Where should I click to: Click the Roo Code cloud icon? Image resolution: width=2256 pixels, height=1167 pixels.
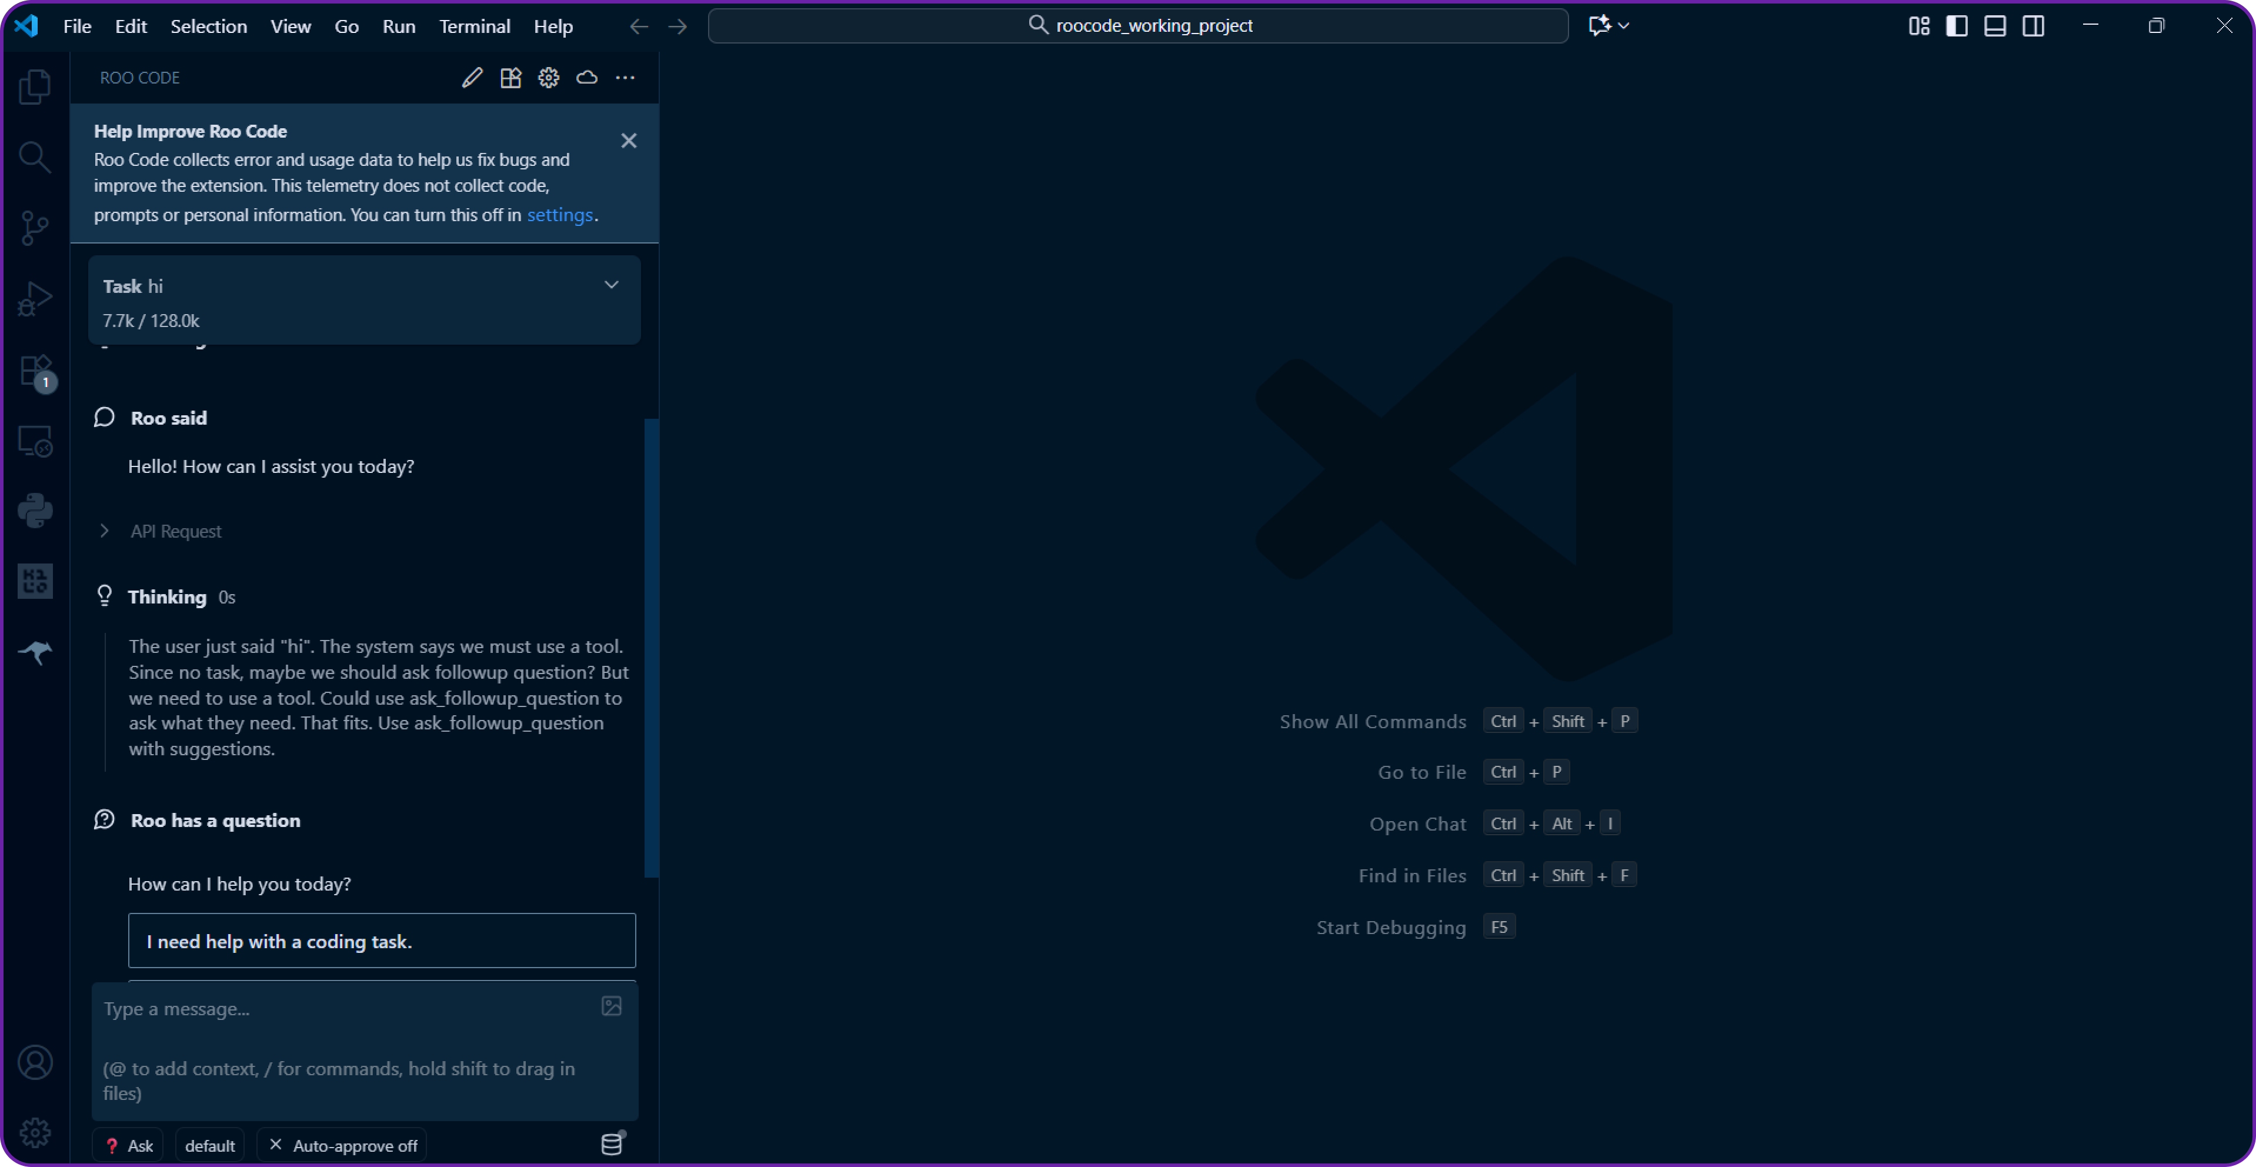[x=587, y=78]
